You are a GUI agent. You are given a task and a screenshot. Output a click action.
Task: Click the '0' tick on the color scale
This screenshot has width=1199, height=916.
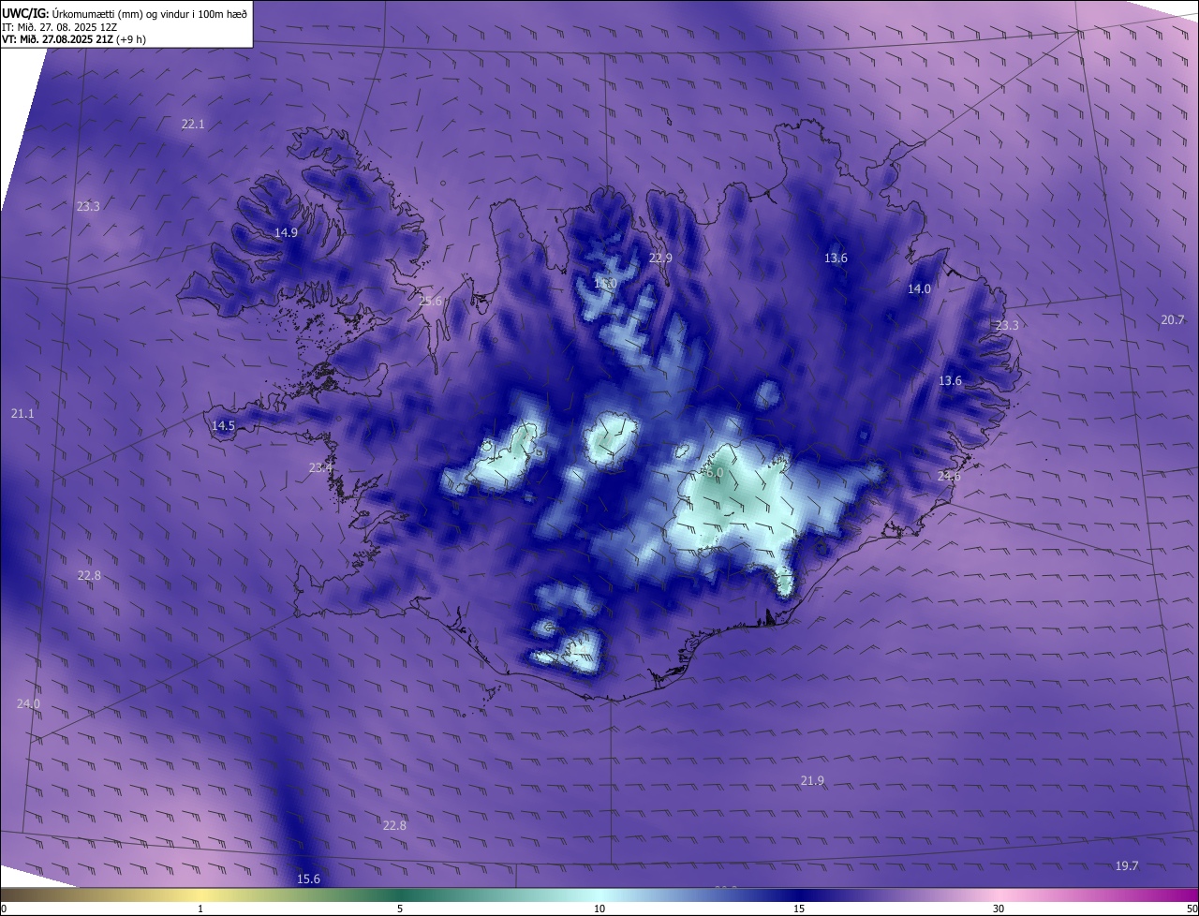point(4,909)
